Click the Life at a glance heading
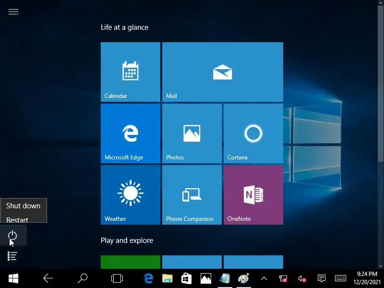Screen dimensions: 384x288 (x=125, y=27)
